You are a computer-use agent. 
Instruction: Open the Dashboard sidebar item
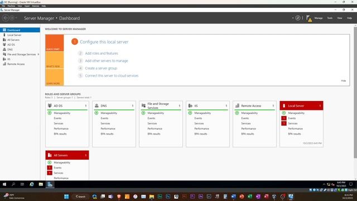tap(20, 30)
